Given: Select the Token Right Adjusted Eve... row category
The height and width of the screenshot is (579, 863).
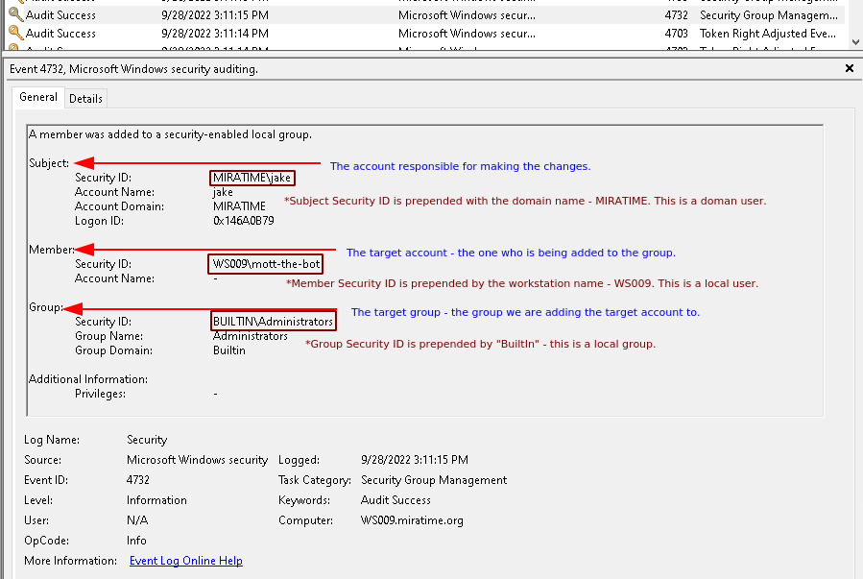Looking at the screenshot, I should pos(768,33).
